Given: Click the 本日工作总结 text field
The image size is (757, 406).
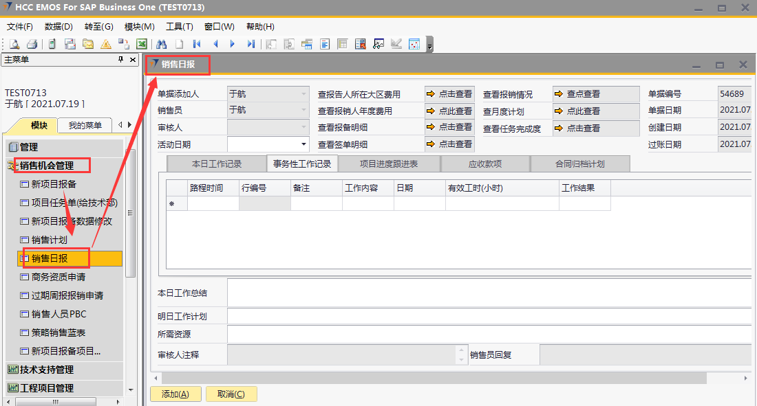Looking at the screenshot, I should pos(489,293).
